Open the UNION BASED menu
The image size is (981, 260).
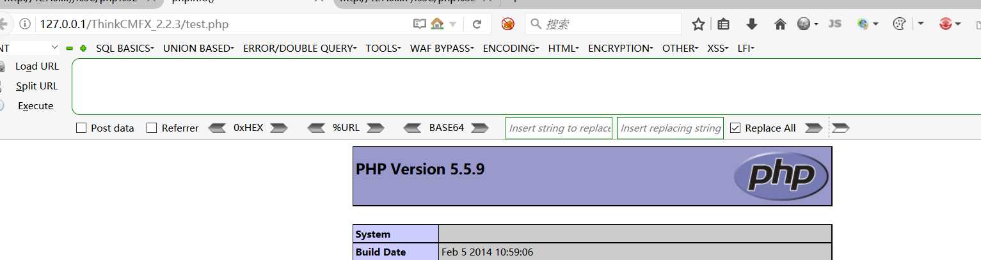pos(198,48)
